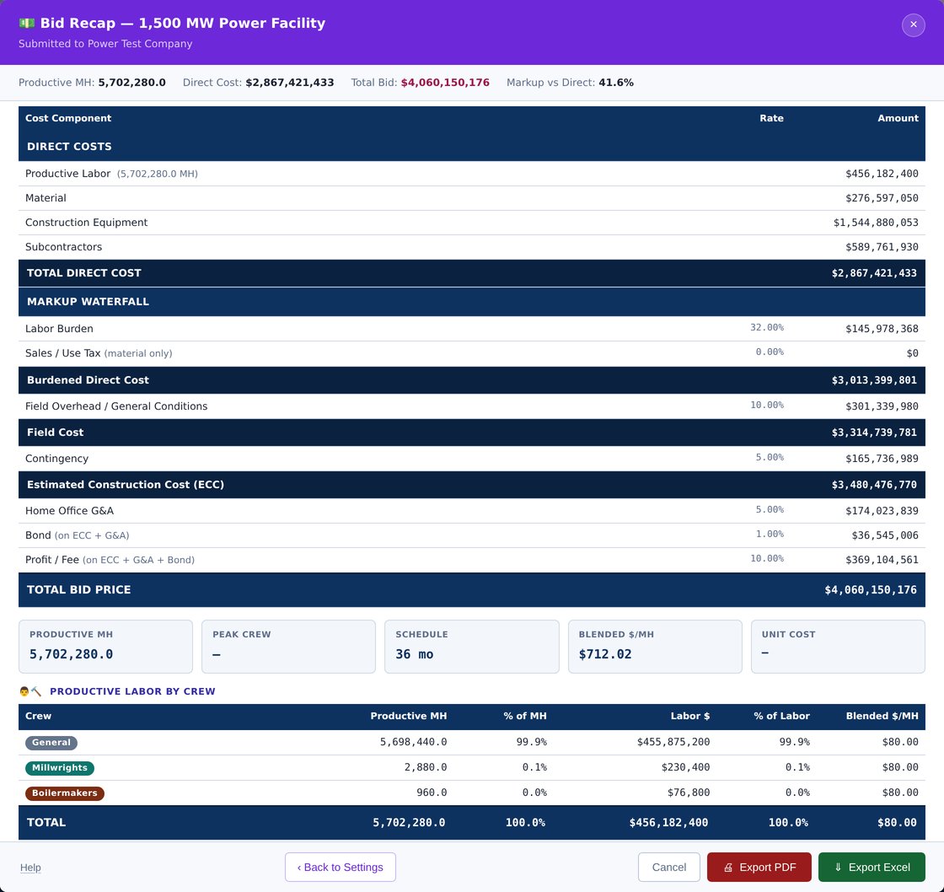Click the Bond amount $36,545,006
944x892 pixels.
click(884, 535)
